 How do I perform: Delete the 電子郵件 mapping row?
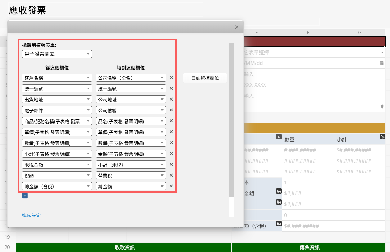(x=171, y=110)
